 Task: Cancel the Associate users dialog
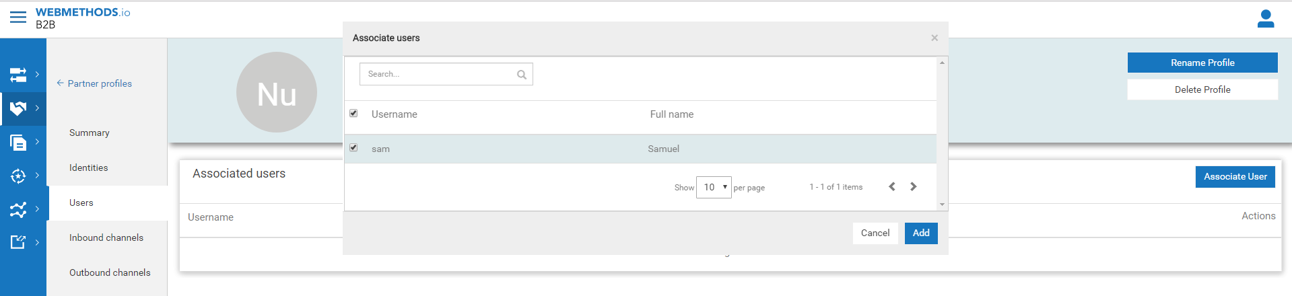coord(875,233)
